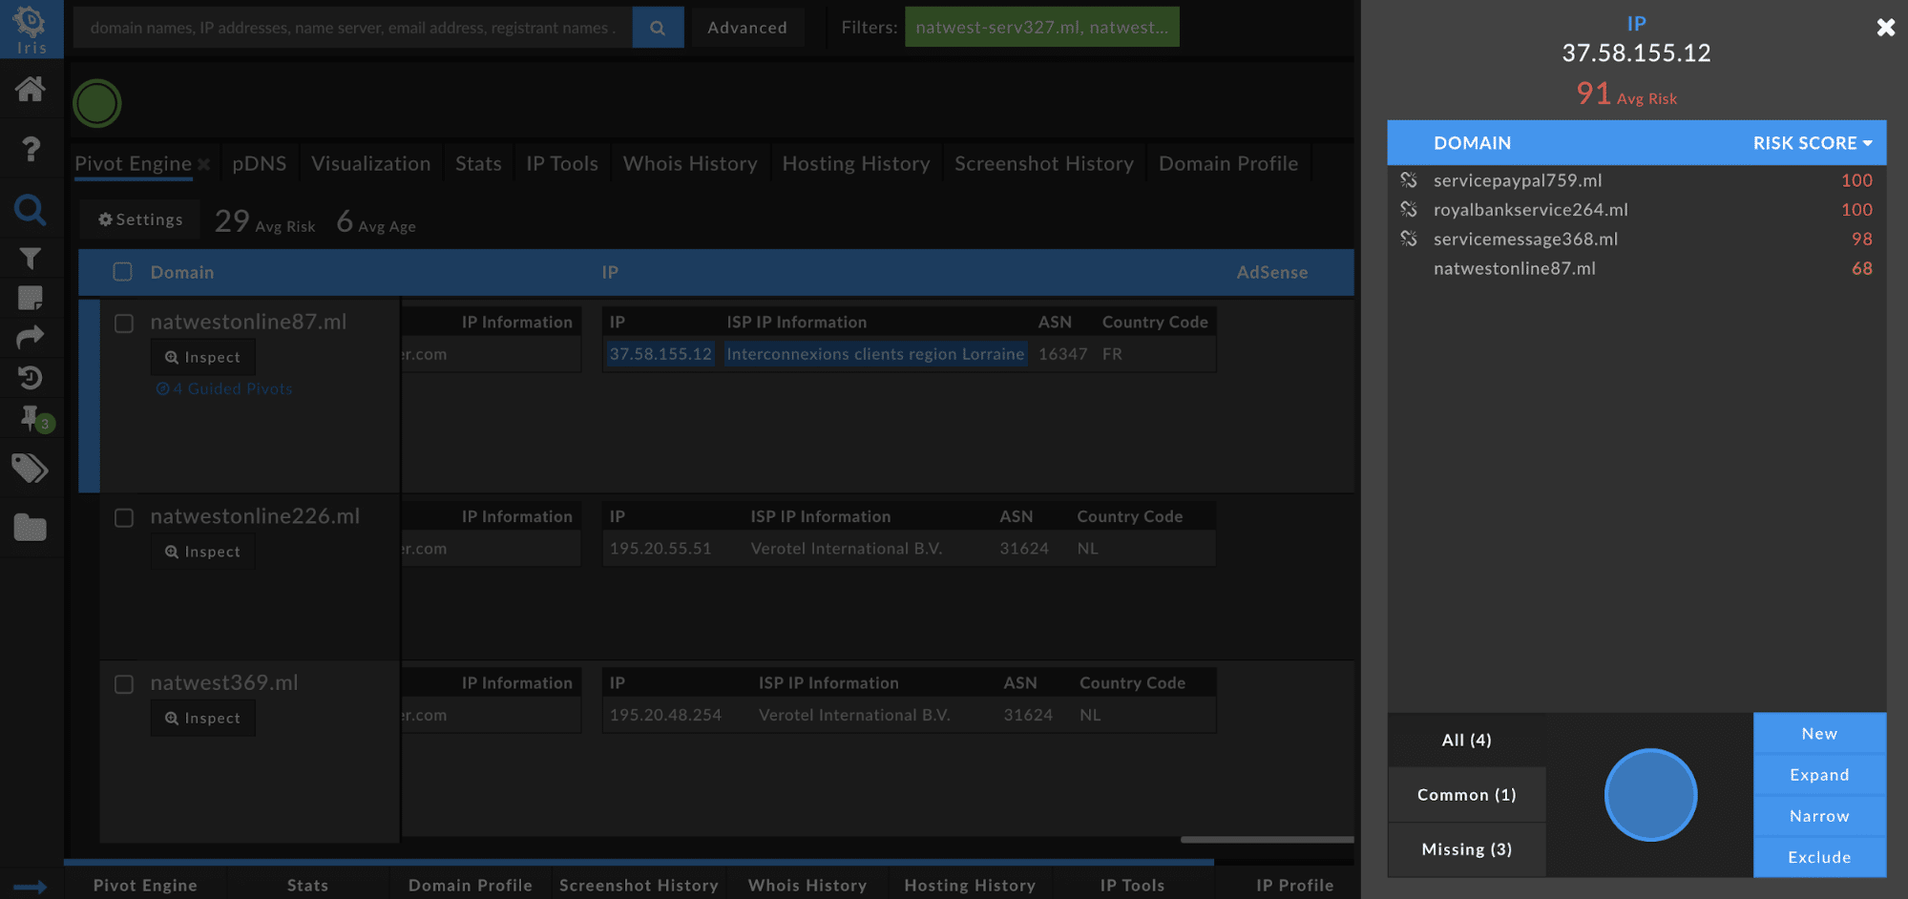The width and height of the screenshot is (1908, 899).
Task: Open the top Stats tab
Action: point(478,163)
